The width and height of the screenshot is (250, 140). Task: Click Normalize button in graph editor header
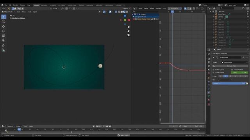(x=175, y=9)
